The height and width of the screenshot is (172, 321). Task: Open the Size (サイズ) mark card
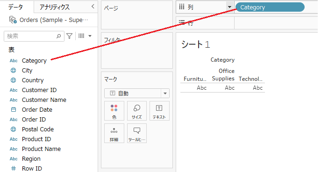(x=137, y=111)
